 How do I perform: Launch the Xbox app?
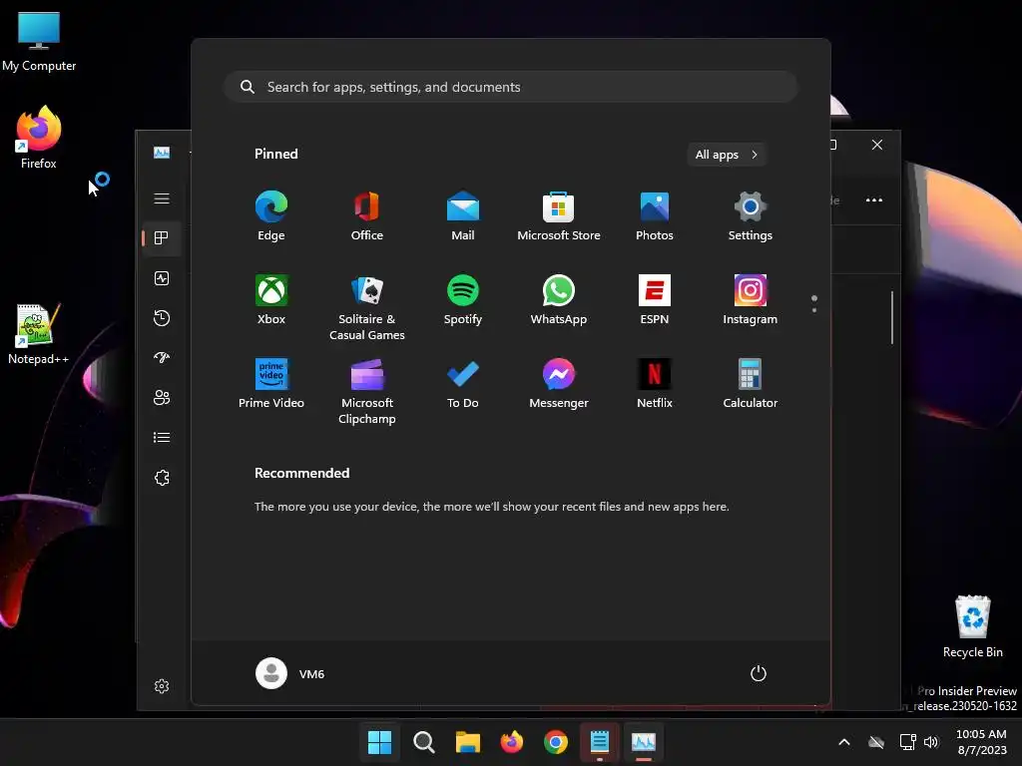pyautogui.click(x=271, y=299)
